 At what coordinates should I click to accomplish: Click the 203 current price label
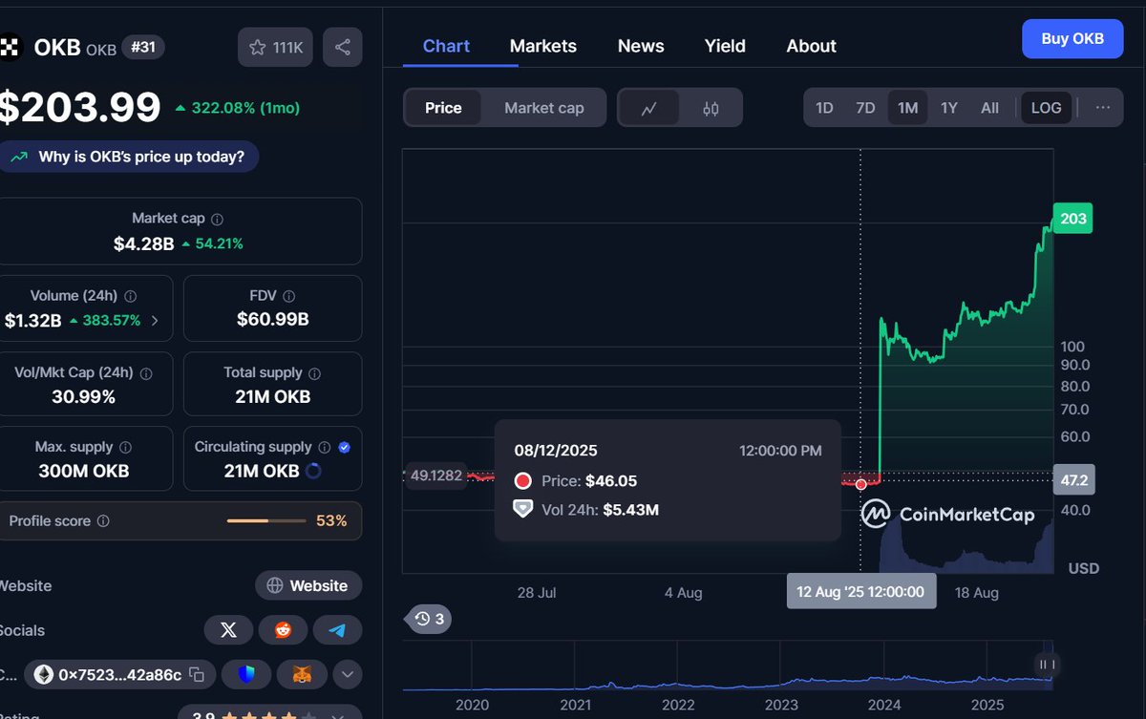[1072, 219]
